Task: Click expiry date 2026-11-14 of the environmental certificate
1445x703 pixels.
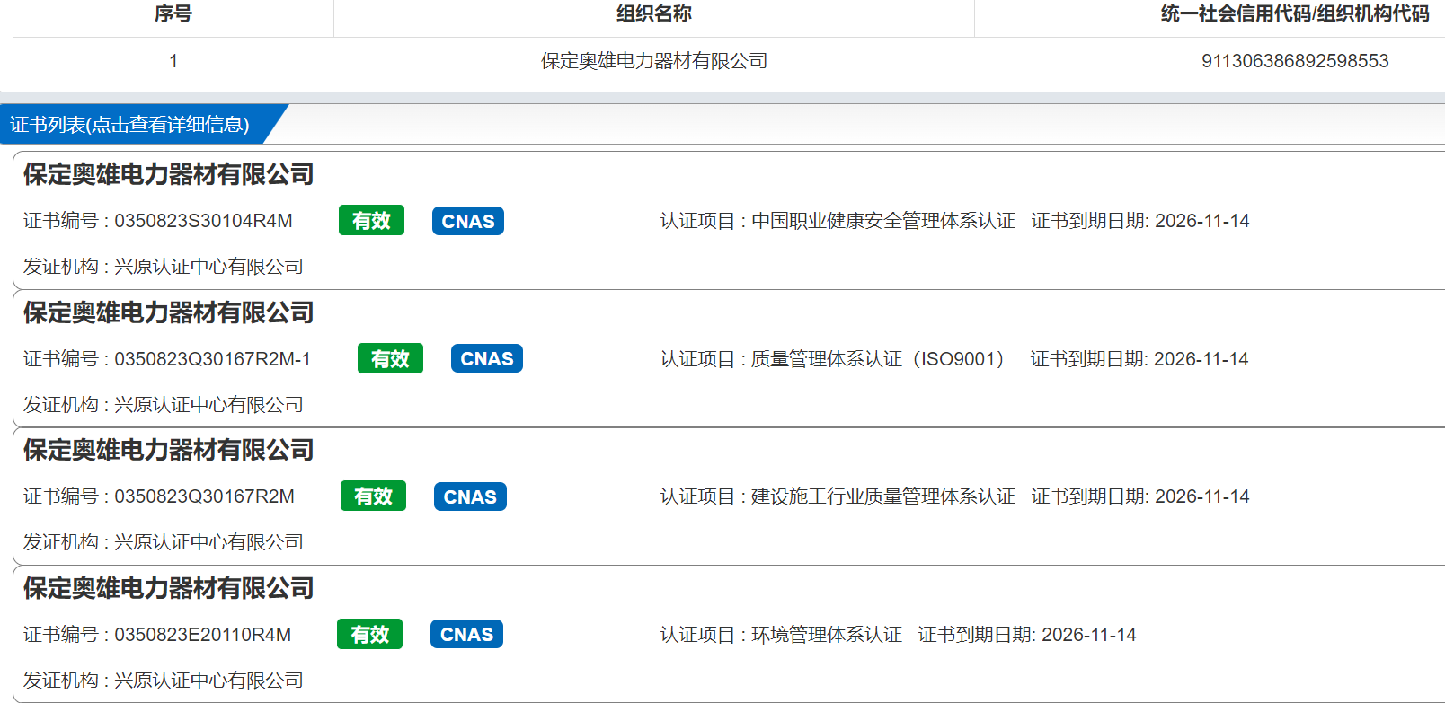Action: tap(1088, 635)
